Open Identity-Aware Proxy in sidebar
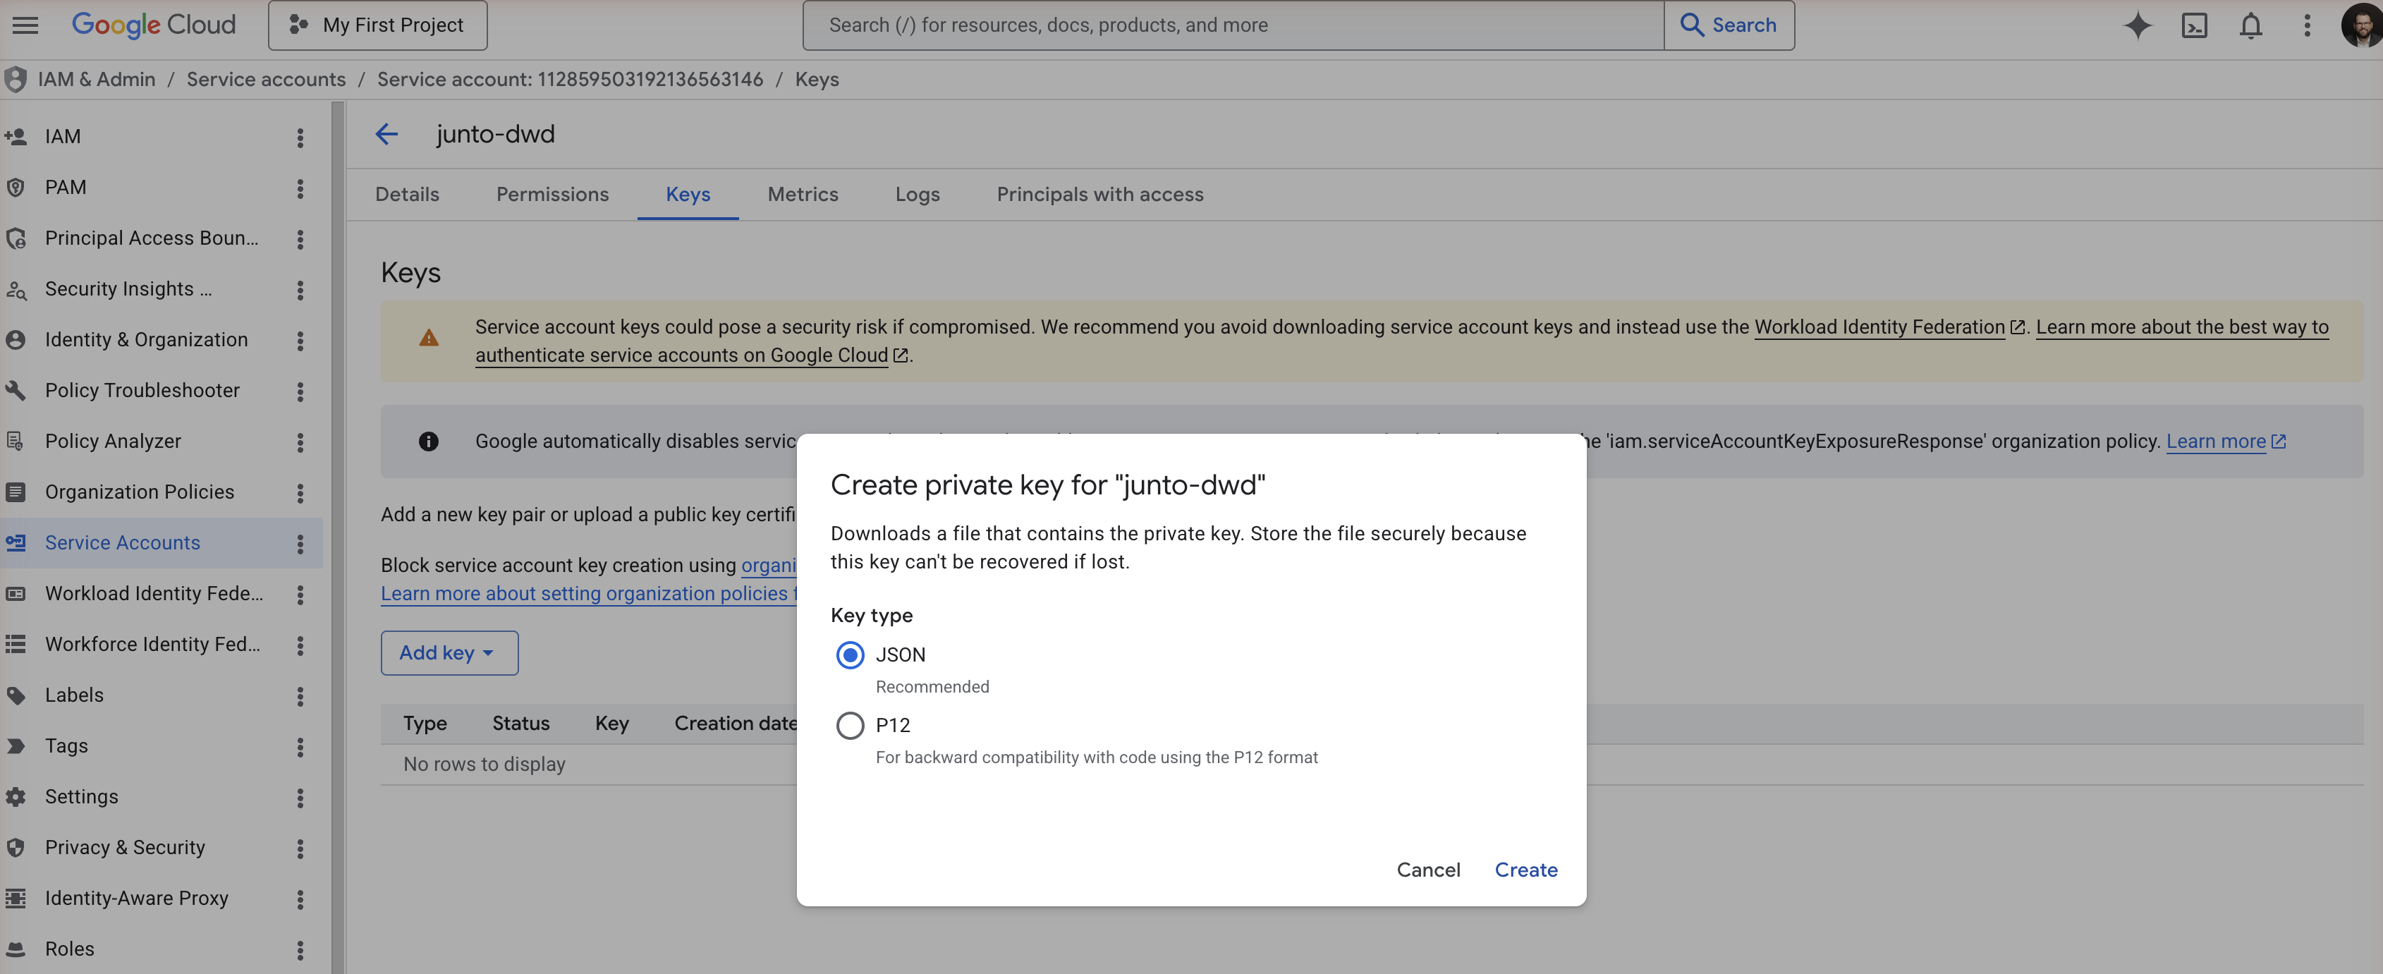Screen dimensions: 2383x974 click(136, 898)
